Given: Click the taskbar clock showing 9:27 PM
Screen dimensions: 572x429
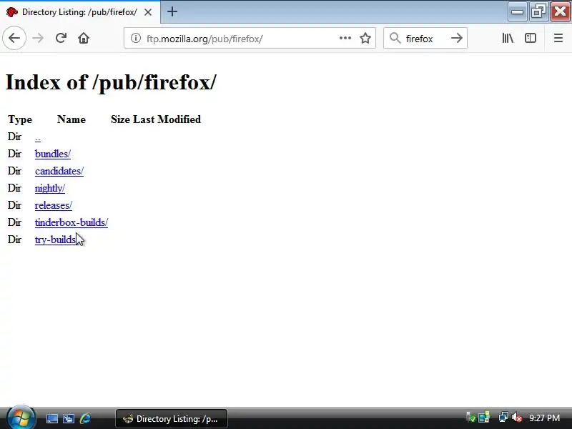Looking at the screenshot, I should pyautogui.click(x=544, y=418).
